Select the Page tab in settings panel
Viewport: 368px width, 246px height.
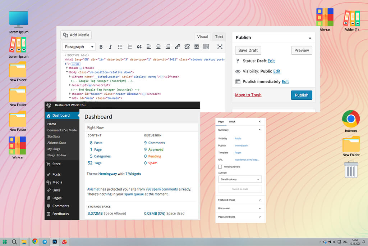pos(221,122)
